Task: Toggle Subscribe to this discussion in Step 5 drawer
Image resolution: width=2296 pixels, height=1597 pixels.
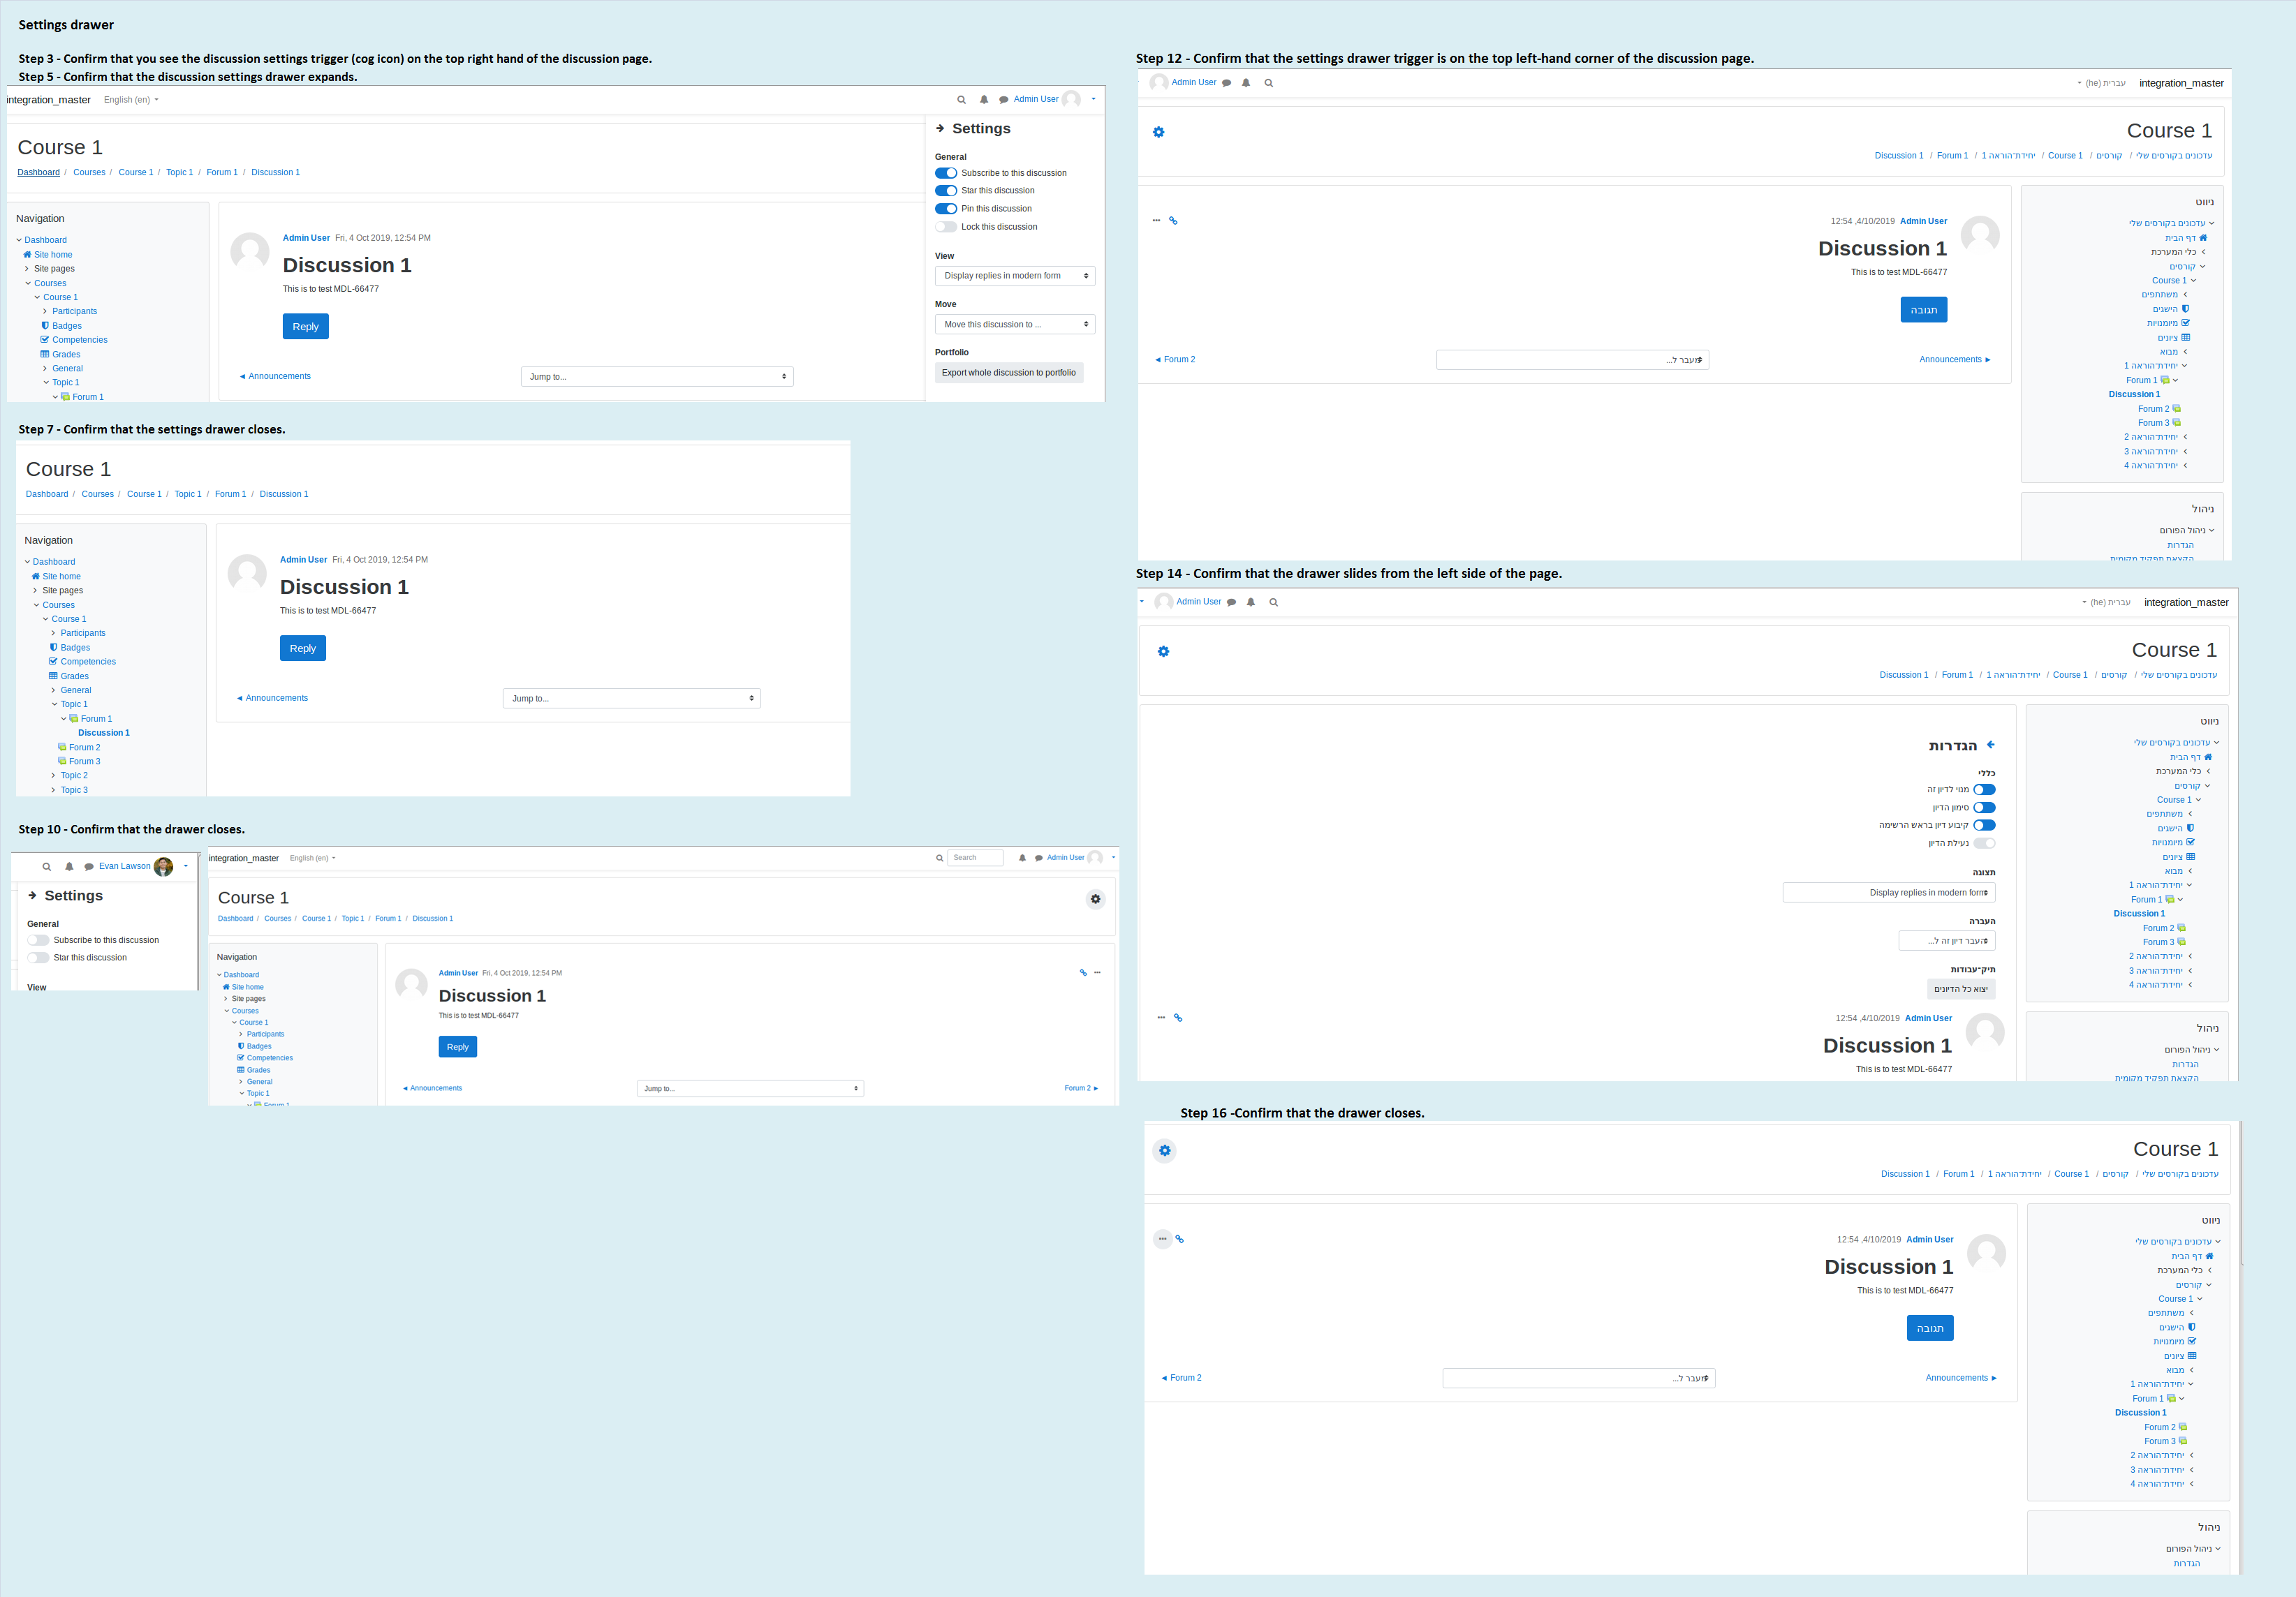Action: coord(945,173)
